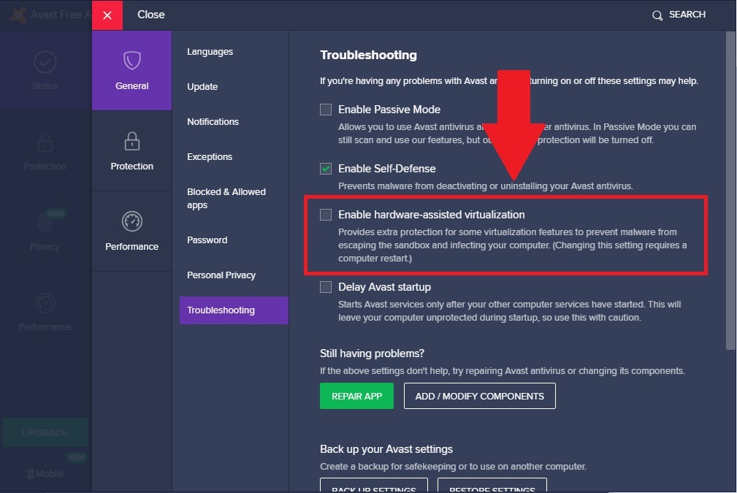This screenshot has width=737, height=493.
Task: Click the Privacy fingerprint icon in background
Action: click(x=45, y=223)
